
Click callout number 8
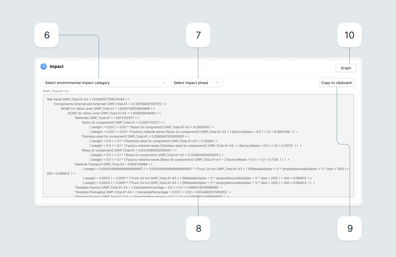198,228
